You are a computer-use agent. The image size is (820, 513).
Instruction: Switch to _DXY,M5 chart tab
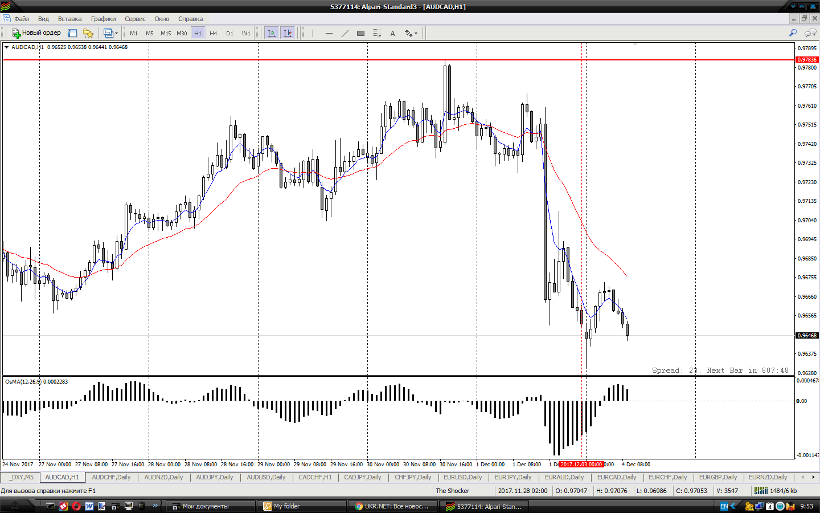(x=21, y=477)
